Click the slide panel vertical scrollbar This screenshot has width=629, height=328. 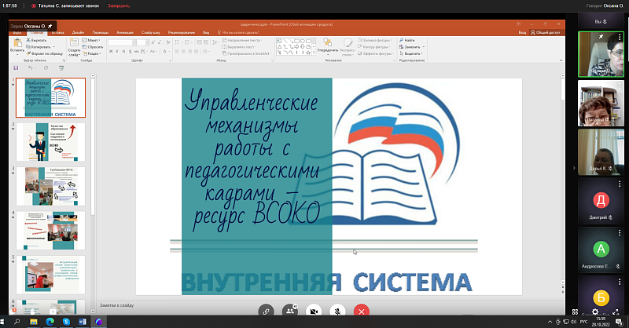[x=93, y=157]
